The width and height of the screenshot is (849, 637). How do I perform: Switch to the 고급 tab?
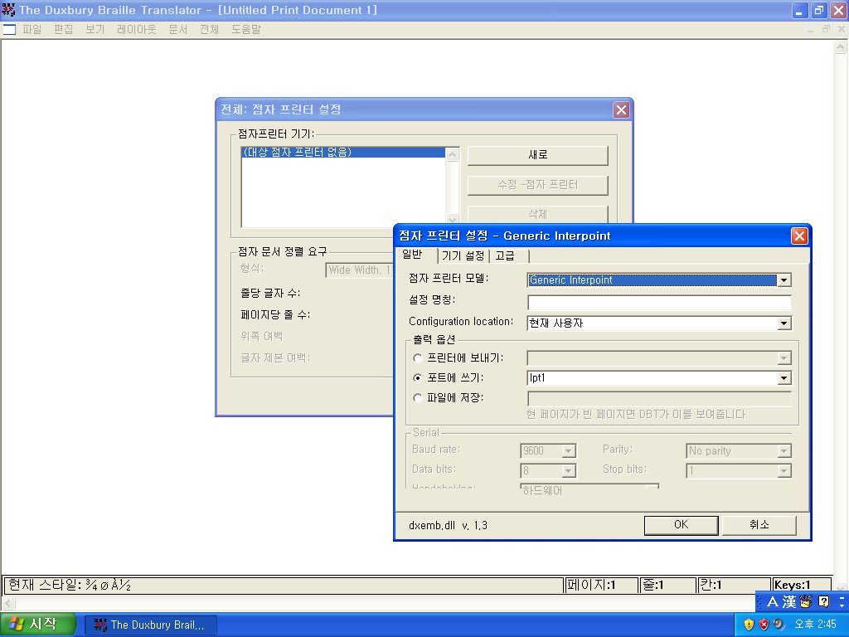pos(505,255)
